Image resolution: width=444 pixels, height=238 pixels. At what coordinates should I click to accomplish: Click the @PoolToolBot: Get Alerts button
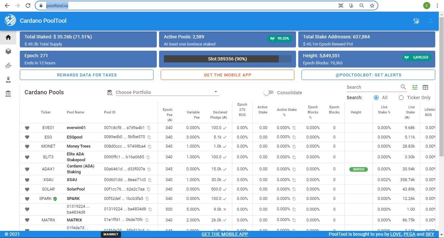click(368, 75)
